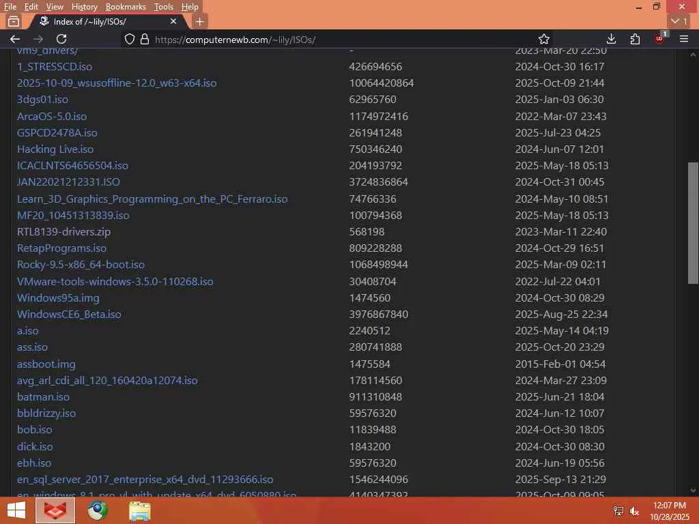
Task: Close the Index of /~lily/ISOs/ tab
Action: click(173, 21)
